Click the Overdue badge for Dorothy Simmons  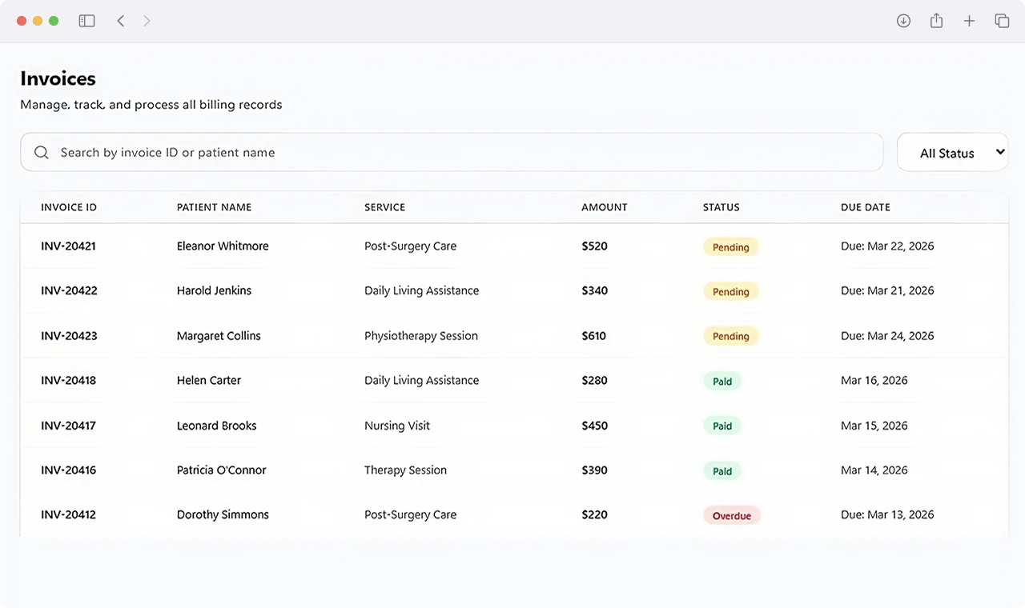click(x=732, y=516)
